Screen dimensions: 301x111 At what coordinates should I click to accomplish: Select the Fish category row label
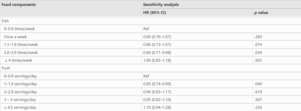coord(5,21)
